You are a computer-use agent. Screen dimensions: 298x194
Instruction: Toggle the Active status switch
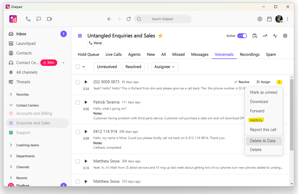(242, 36)
